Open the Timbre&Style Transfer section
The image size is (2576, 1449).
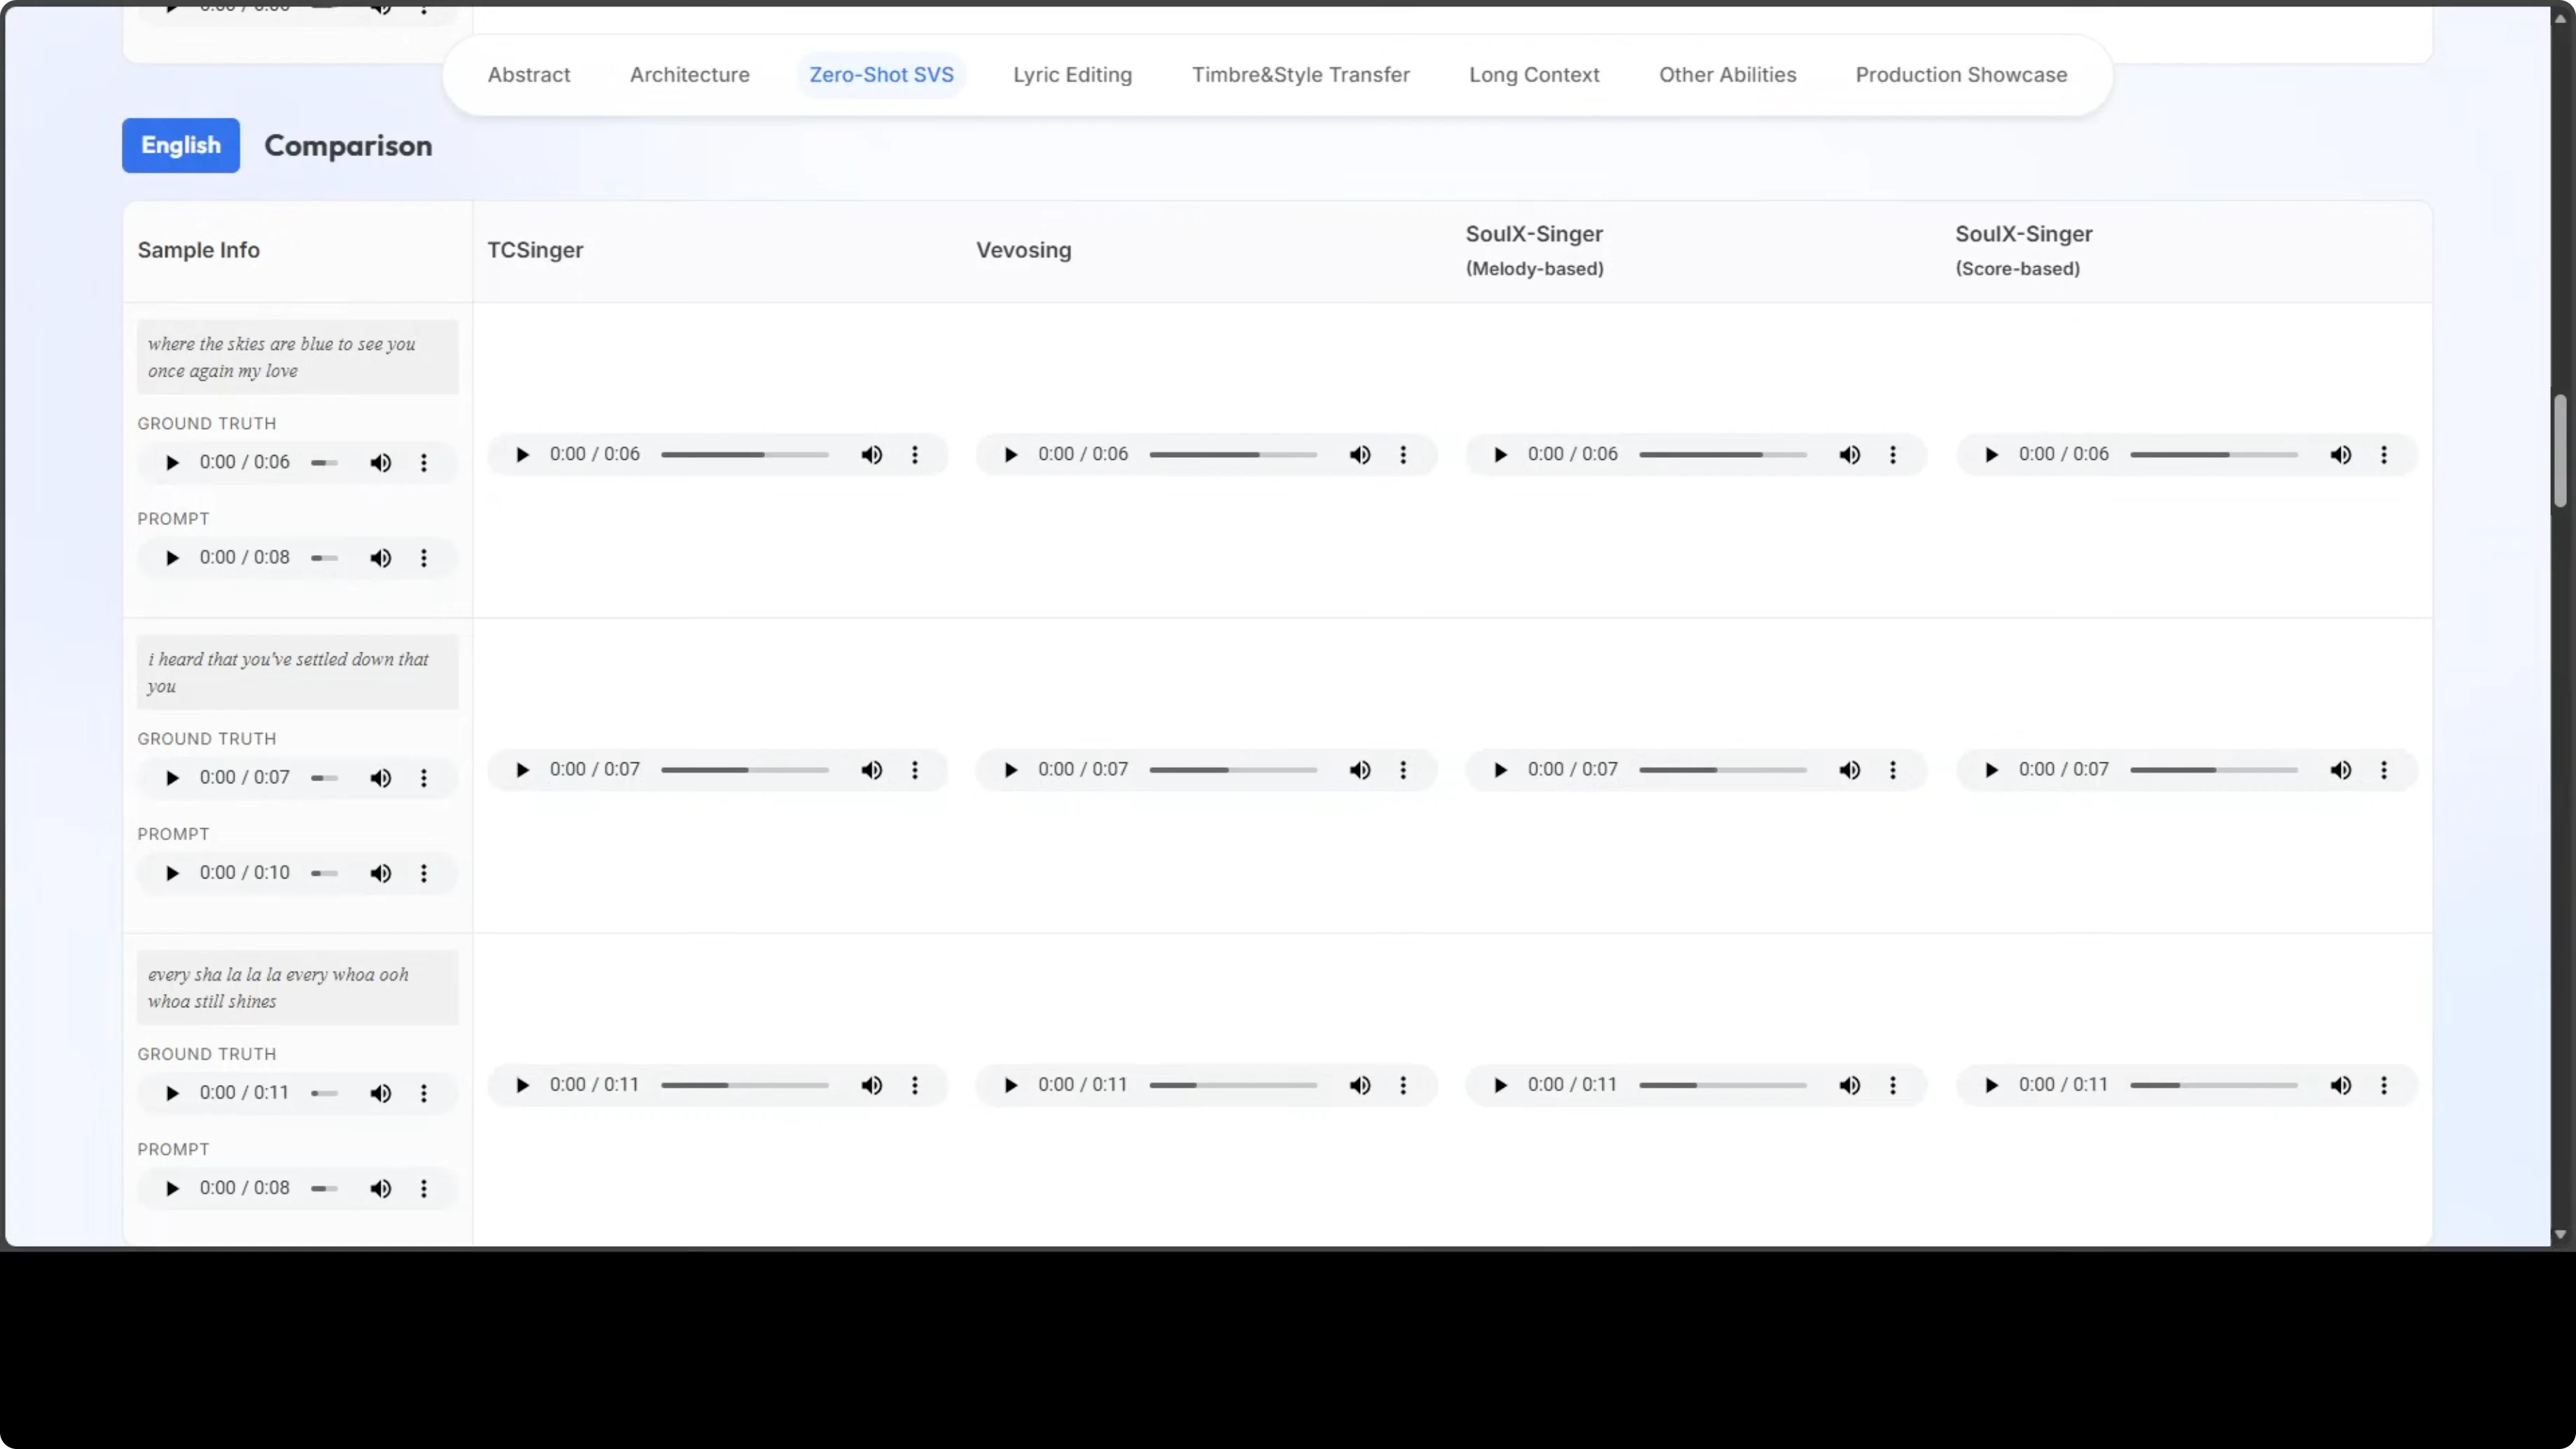coord(1300,75)
